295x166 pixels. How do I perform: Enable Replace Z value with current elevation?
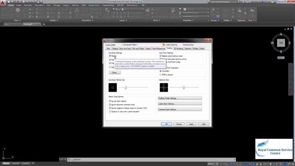pos(110,112)
